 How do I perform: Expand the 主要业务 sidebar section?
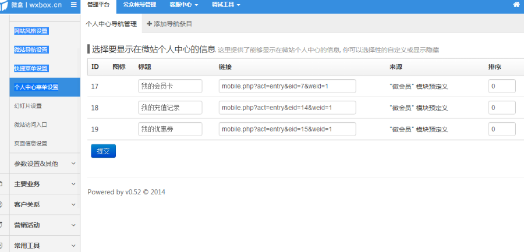45,184
